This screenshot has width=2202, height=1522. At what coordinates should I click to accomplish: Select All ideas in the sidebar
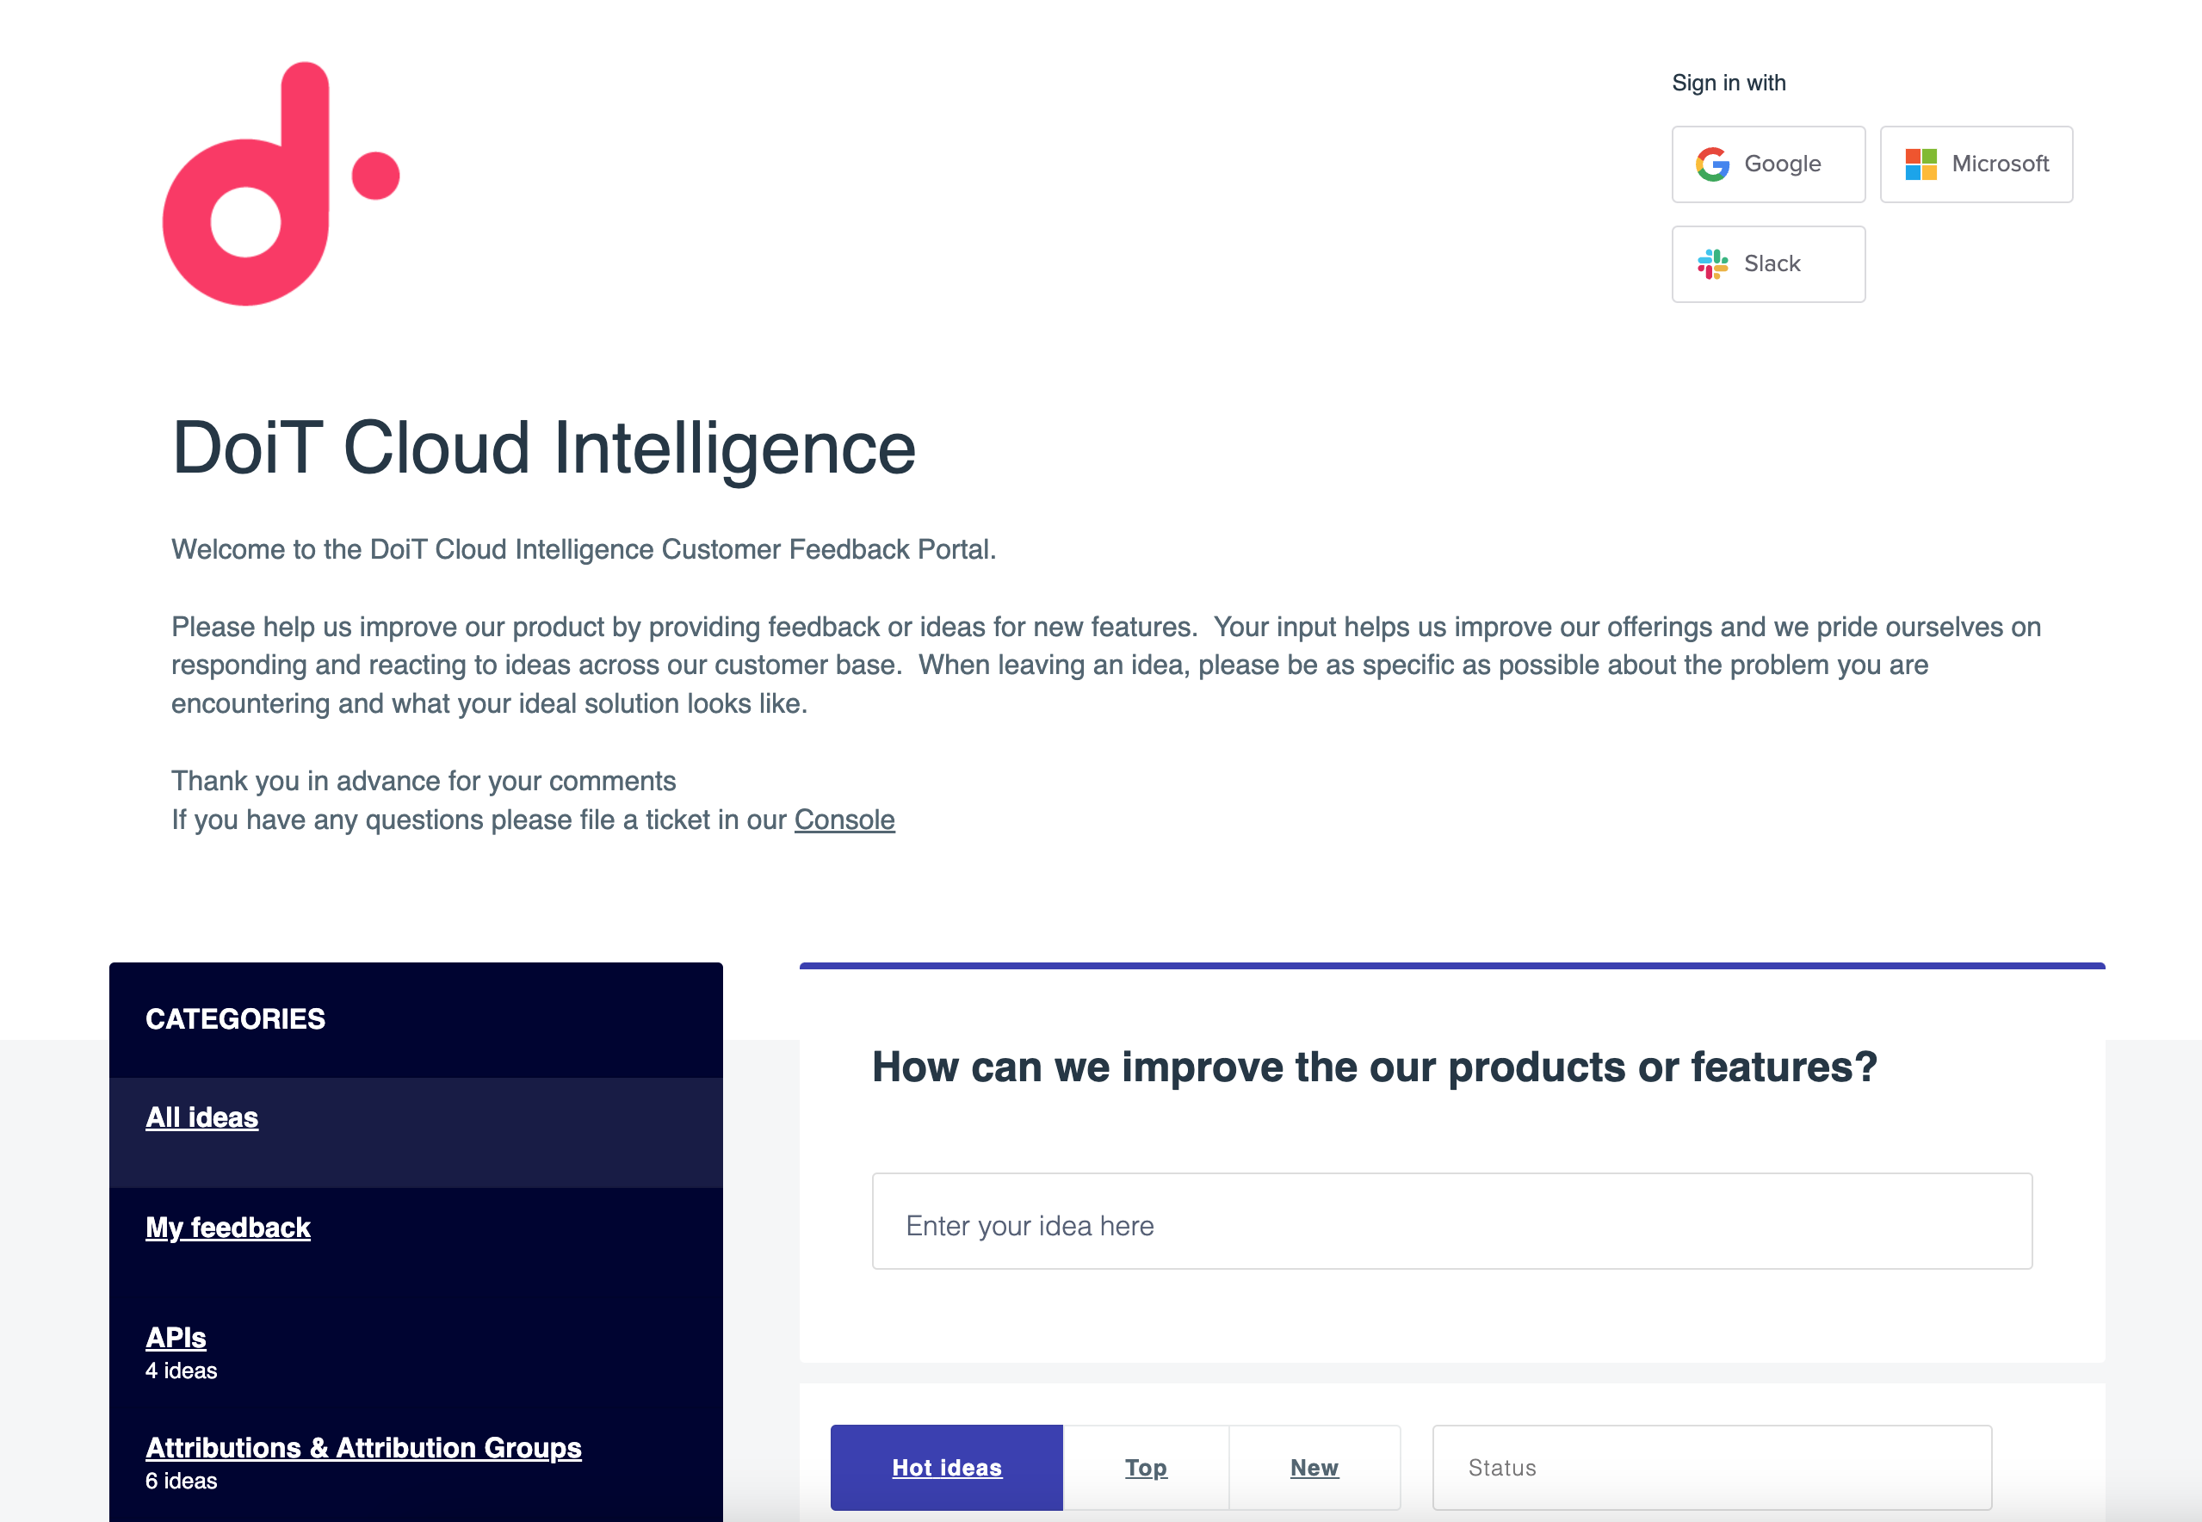pos(201,1117)
